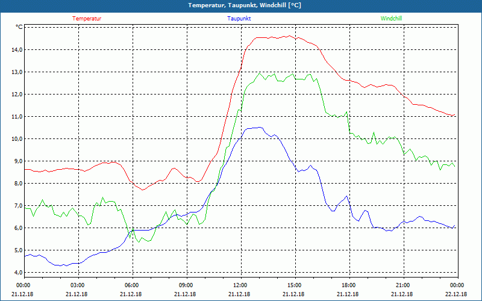This screenshot has height=301, width=482.
Task: Click the blue Taupunkt legend label
Action: pos(239,19)
